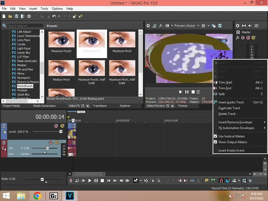268x201 pixels.
Task: Click the preview Overlays grid icon
Action: coord(203,26)
